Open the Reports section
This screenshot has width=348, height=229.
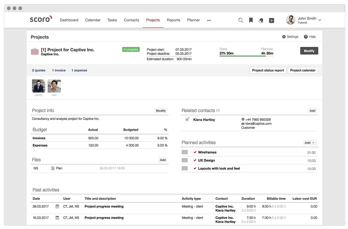pyautogui.click(x=173, y=20)
